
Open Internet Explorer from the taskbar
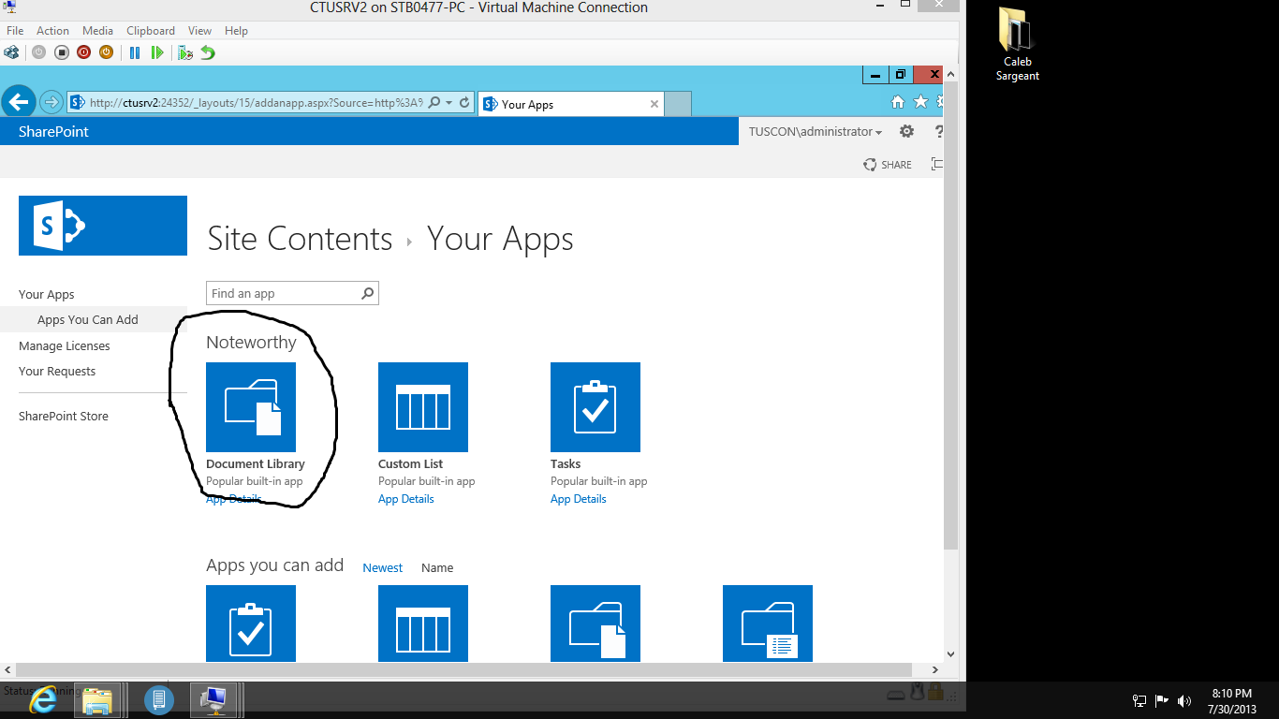click(42, 699)
